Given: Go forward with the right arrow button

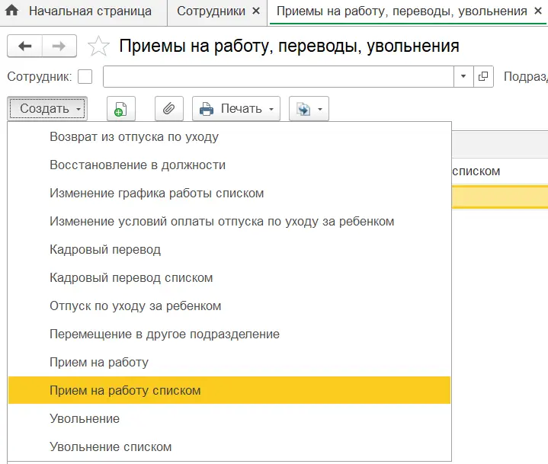Looking at the screenshot, I should [58, 46].
